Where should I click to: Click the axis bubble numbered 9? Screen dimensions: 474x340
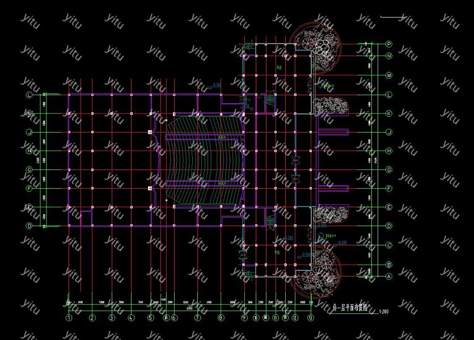[x=244, y=318]
